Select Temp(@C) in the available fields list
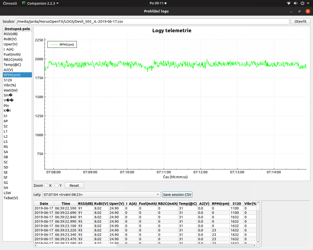Image resolution: width=313 pixels, height=250 pixels. point(12,64)
